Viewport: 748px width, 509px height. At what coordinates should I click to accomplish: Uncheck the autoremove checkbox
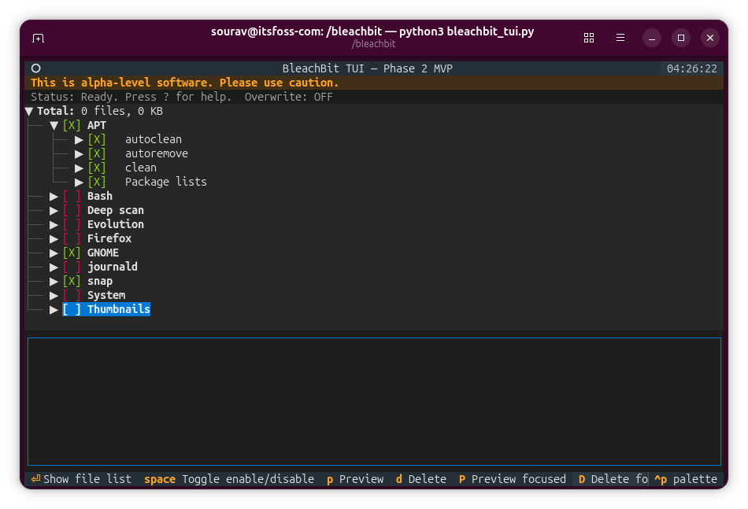tap(97, 153)
